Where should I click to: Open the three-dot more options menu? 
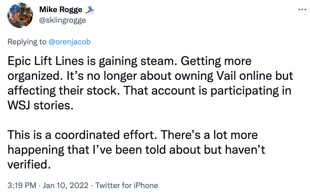tap(302, 10)
